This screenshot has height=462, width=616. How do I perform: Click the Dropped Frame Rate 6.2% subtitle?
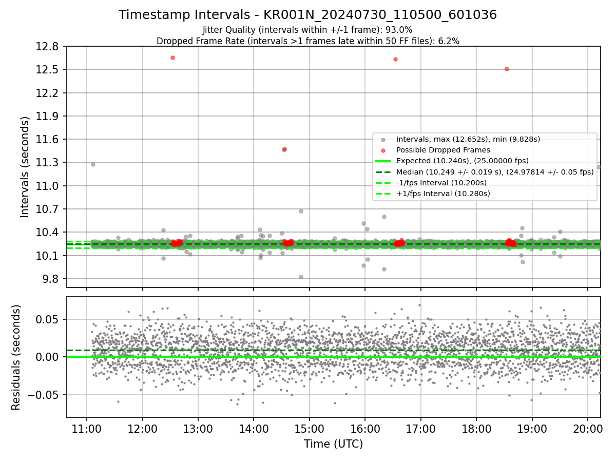[307, 41]
